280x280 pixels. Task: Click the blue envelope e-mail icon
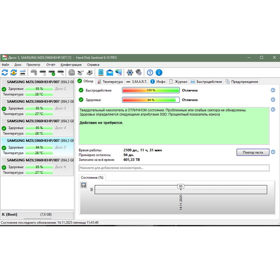pos(110,73)
